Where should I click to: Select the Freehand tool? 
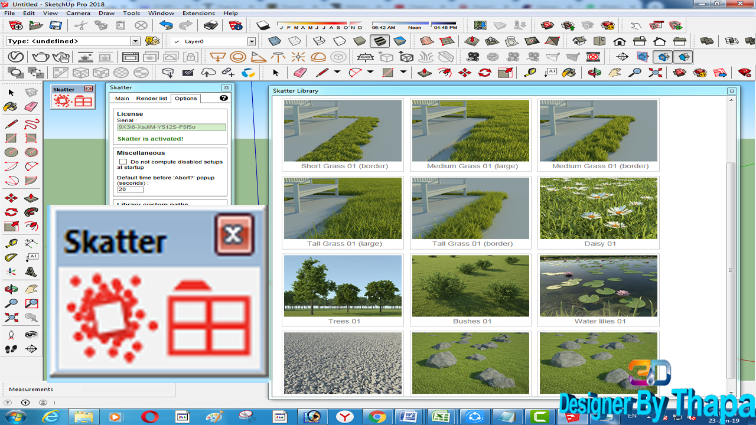click(x=31, y=124)
